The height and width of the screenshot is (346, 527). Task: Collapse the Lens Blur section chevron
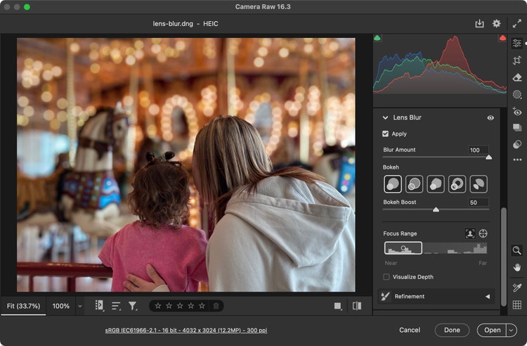(x=385, y=117)
